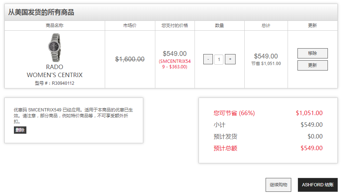Click the 您可节省 (66%) savings row
Screen dimensions: 344x194
click(268, 113)
